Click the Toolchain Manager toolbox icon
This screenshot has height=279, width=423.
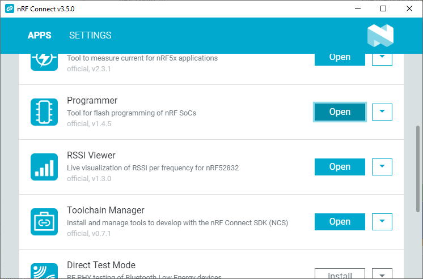[x=44, y=222]
